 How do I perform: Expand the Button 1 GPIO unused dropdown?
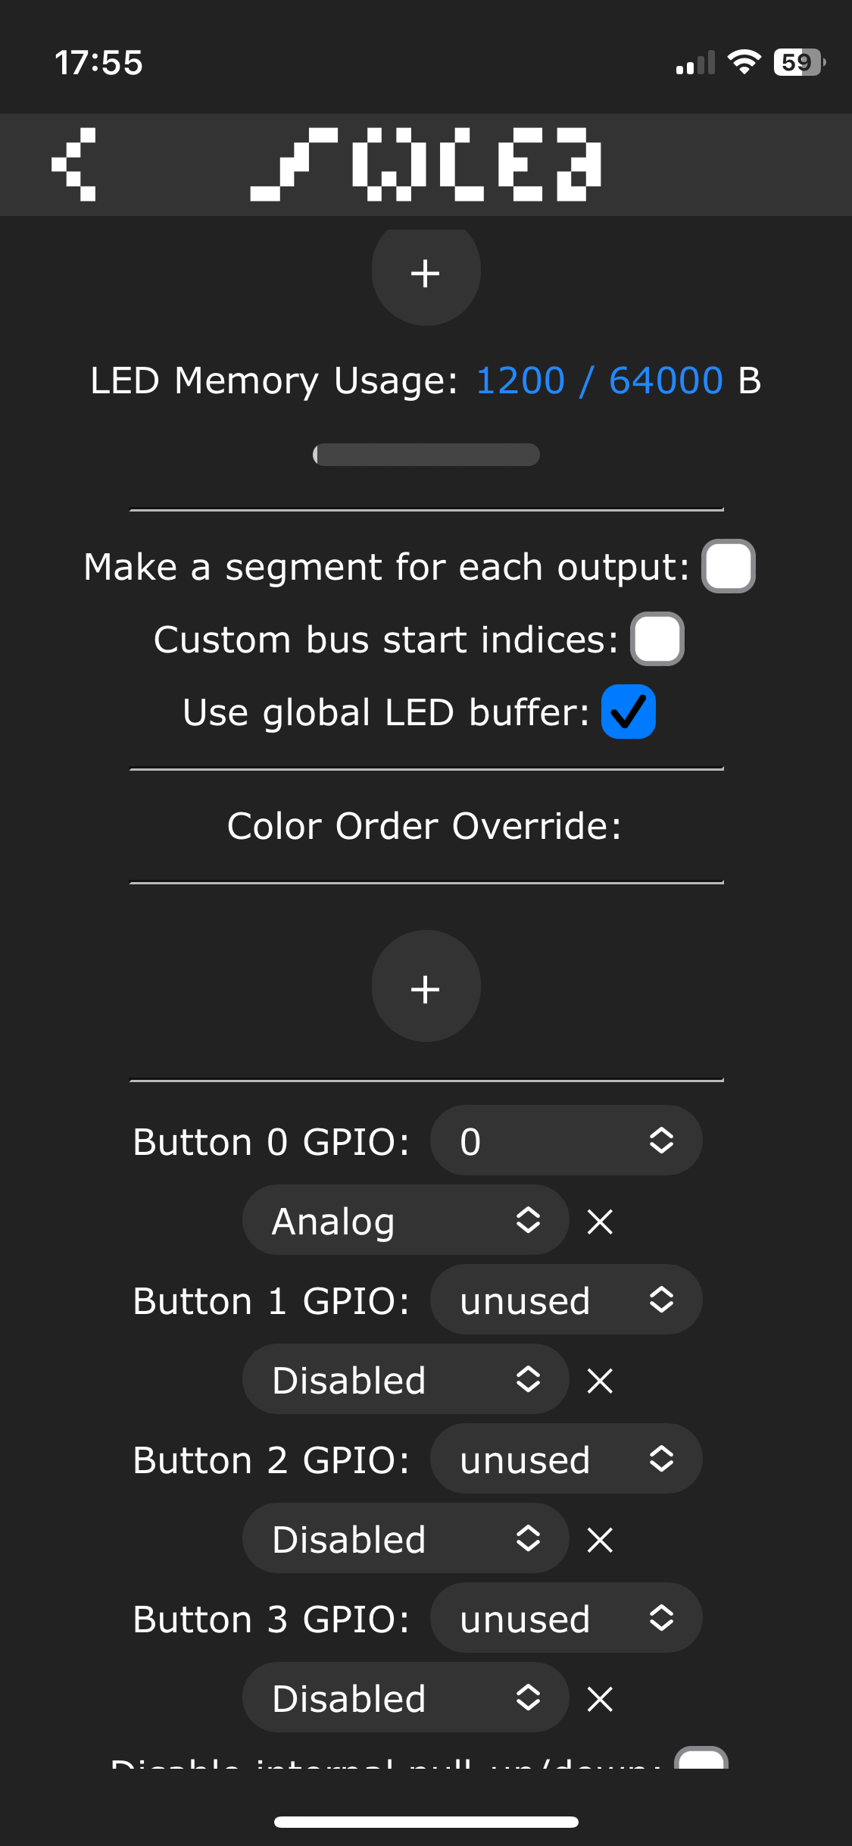click(566, 1300)
